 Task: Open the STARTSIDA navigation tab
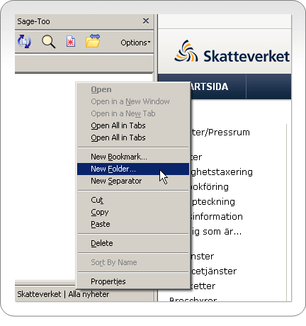pos(210,86)
